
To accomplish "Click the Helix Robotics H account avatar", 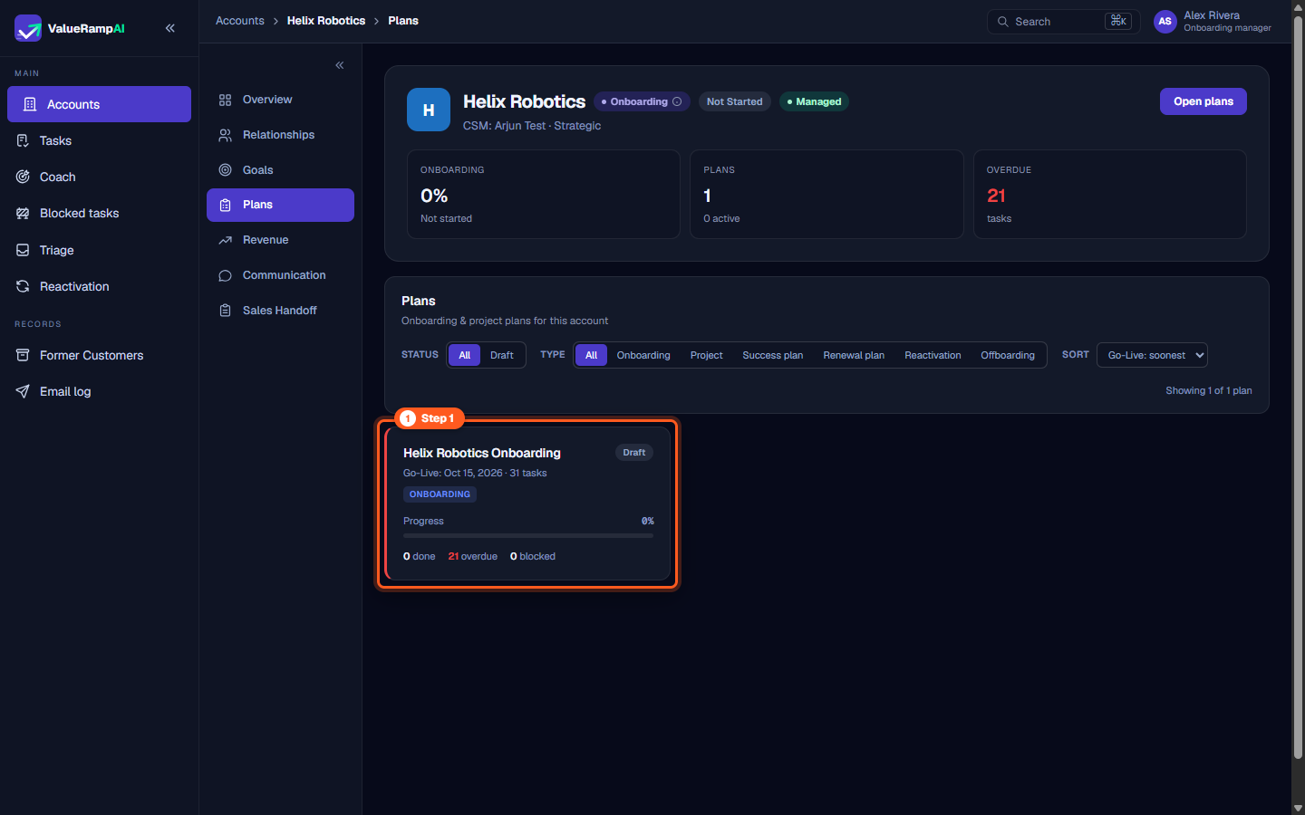I will pos(429,110).
